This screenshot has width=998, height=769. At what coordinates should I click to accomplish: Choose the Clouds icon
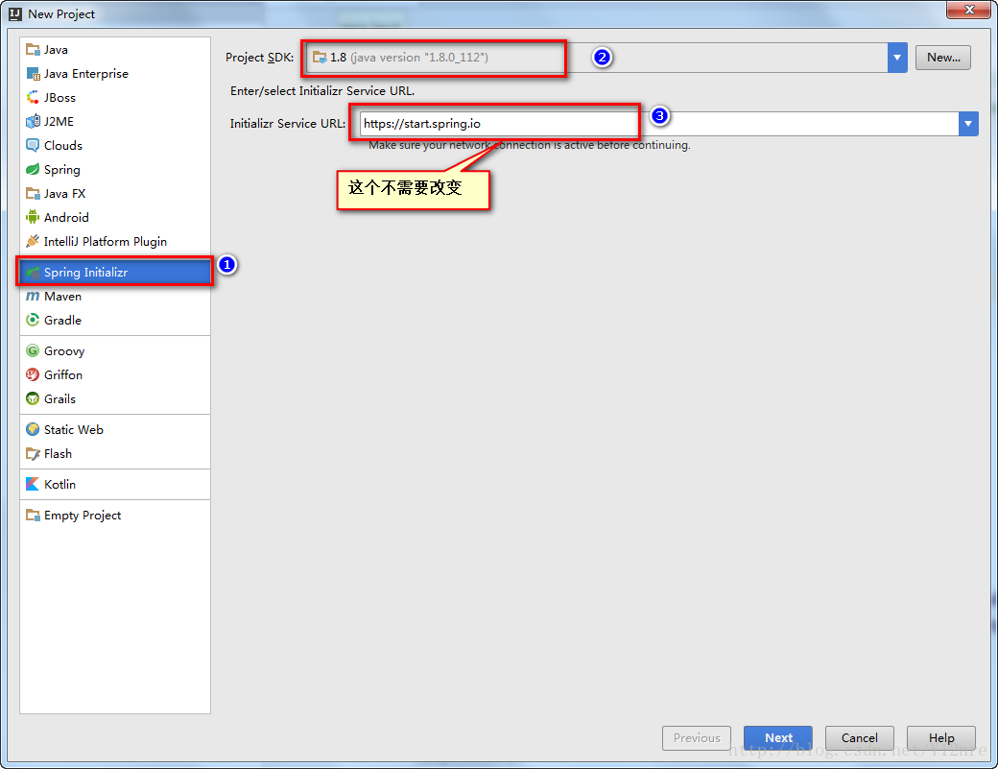pyautogui.click(x=33, y=146)
